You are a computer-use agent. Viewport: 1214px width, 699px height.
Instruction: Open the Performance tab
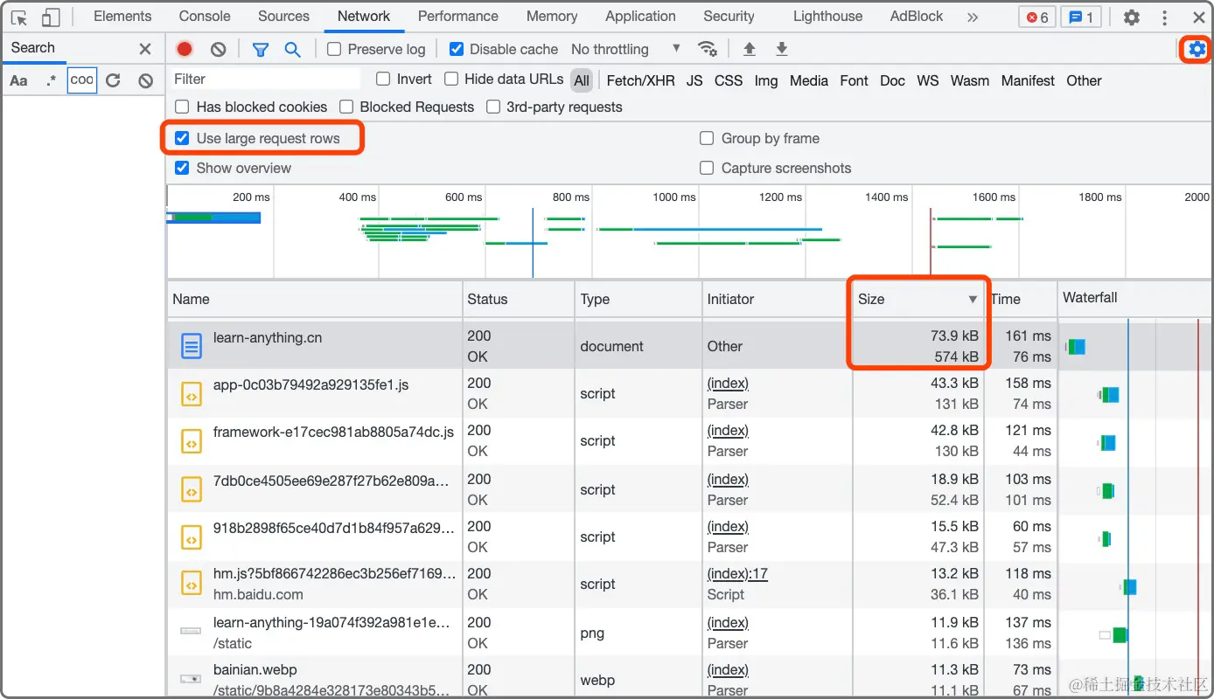[458, 17]
